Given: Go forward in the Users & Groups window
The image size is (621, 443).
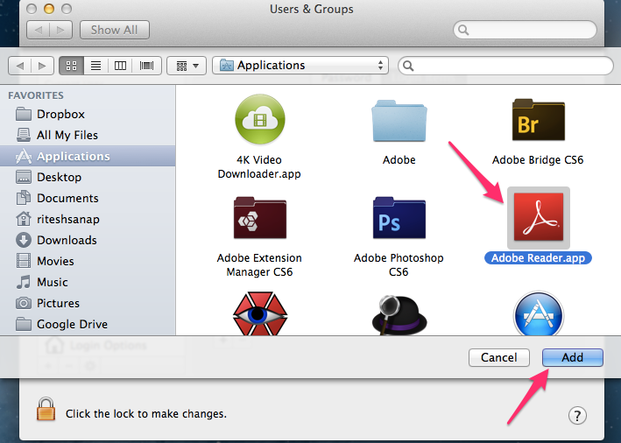Looking at the screenshot, I should point(60,30).
